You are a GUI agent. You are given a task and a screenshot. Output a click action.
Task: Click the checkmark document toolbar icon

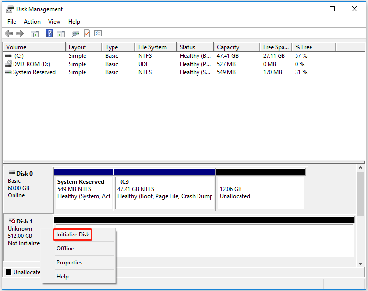[87, 34]
